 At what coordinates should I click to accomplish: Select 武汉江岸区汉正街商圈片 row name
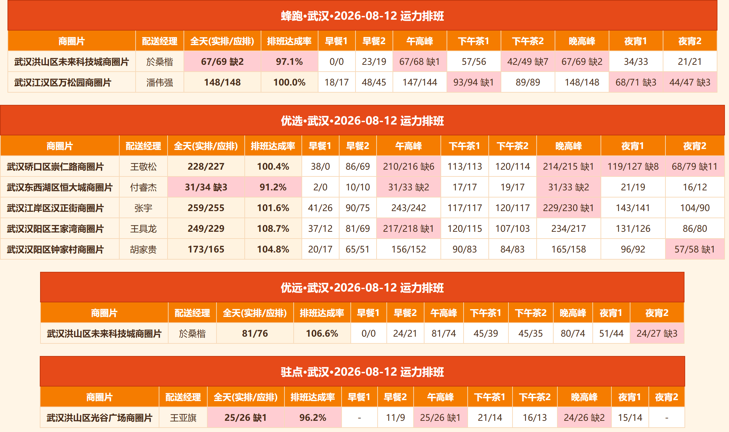[x=55, y=208]
